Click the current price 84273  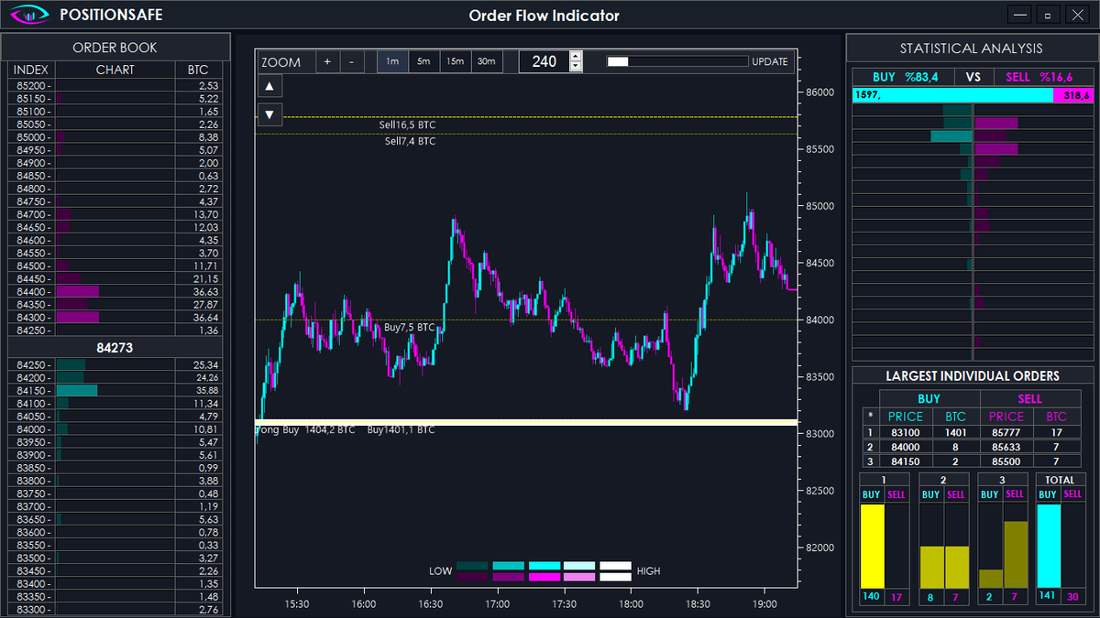pos(115,348)
